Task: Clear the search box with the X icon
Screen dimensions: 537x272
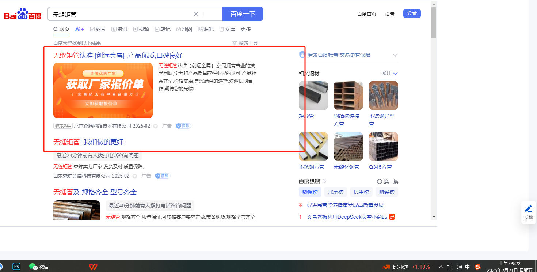Action: coord(196,14)
